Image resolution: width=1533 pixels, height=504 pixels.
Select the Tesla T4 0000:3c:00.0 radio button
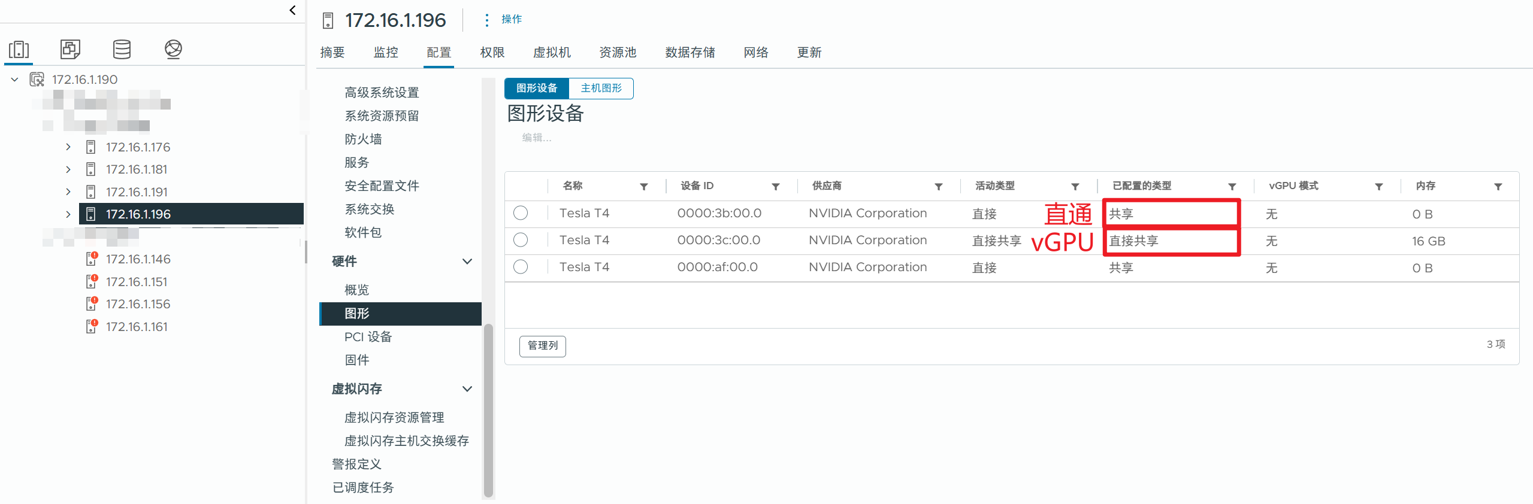521,240
